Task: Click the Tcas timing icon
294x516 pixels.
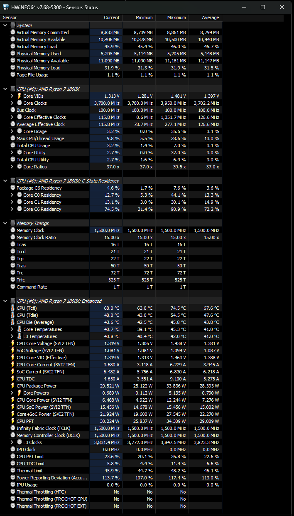Action: [x=13, y=244]
